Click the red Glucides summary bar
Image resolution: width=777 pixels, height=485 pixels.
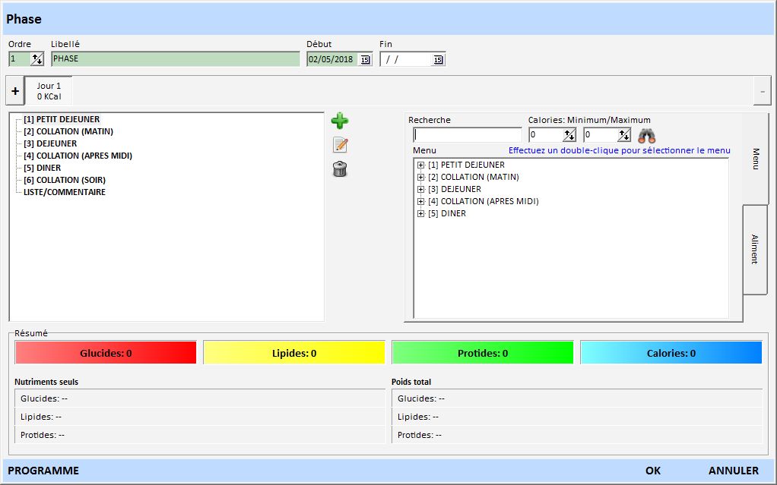point(106,353)
